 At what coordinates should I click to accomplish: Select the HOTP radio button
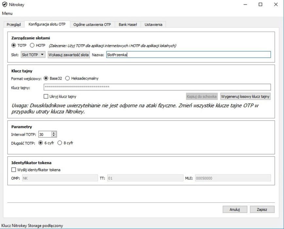tap(32, 45)
